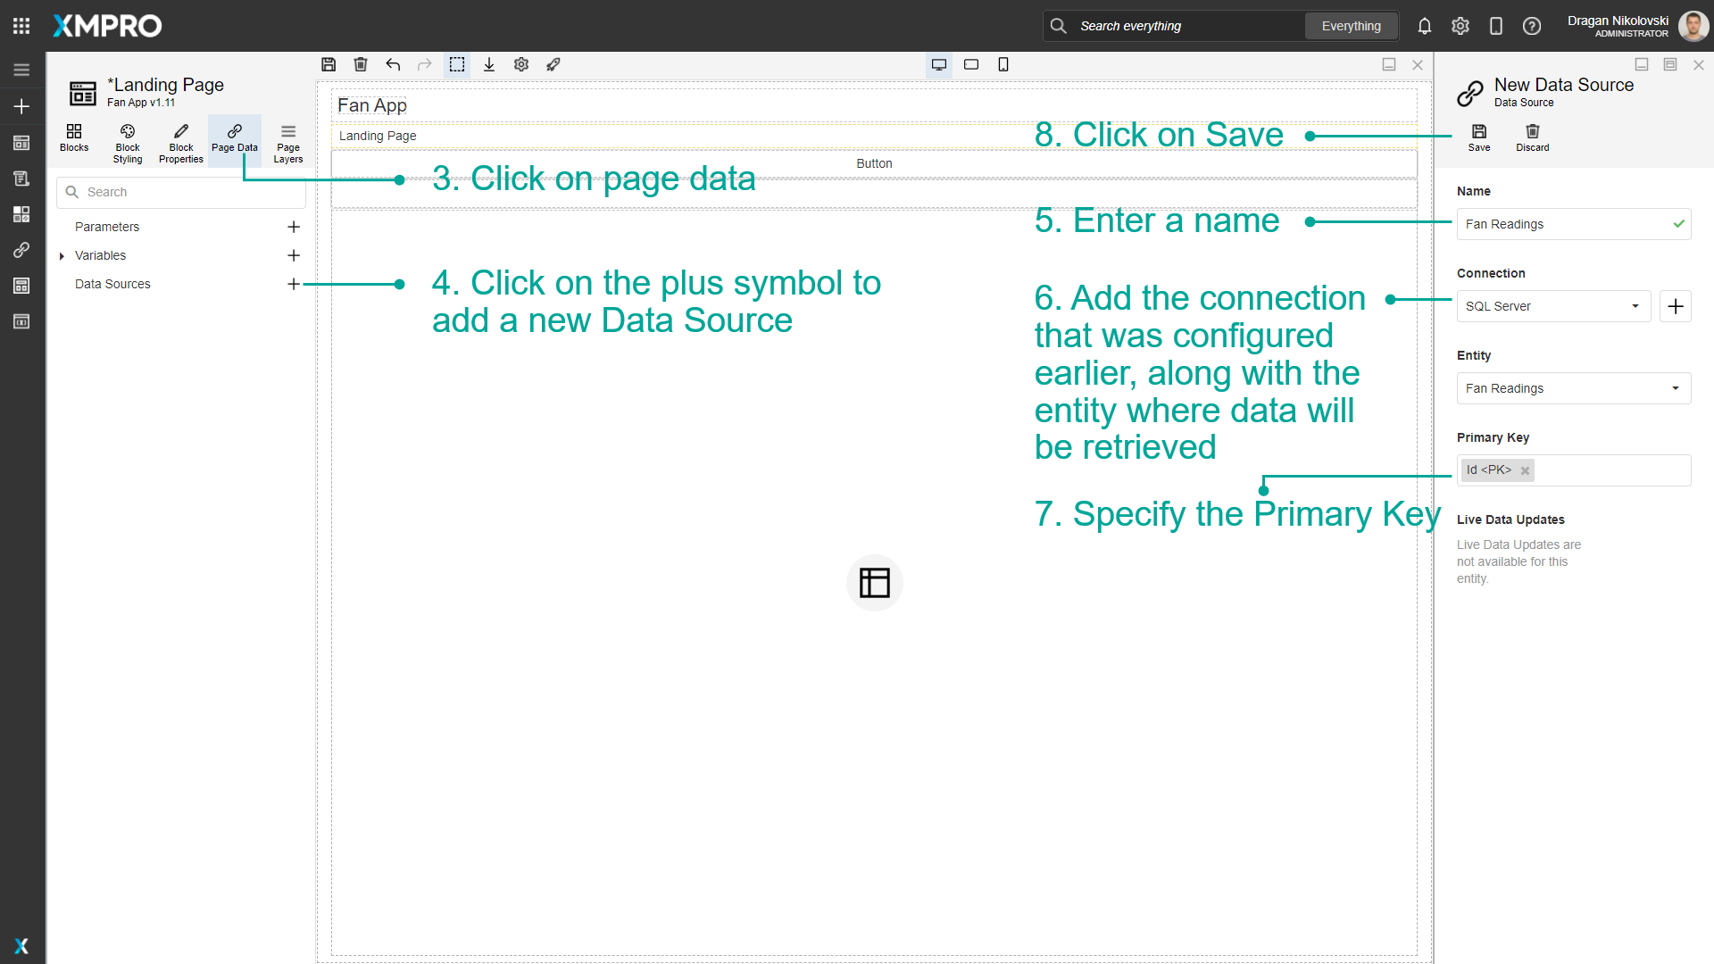Open Block Properties

(x=180, y=143)
